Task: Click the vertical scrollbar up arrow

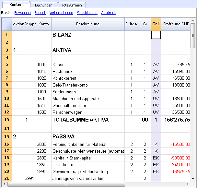Action: pos(193,20)
